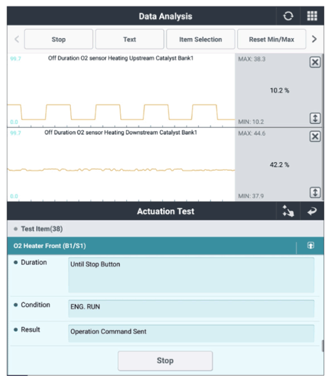Image resolution: width=330 pixels, height=381 pixels.
Task: Expand the Upstream O2 sensor graph vertically
Action: tap(315, 118)
